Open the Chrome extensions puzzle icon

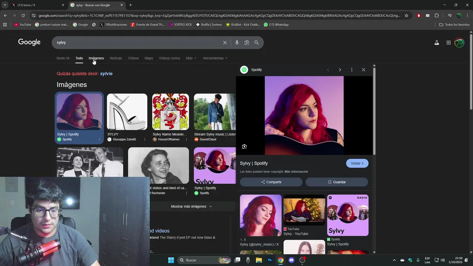pos(437,16)
